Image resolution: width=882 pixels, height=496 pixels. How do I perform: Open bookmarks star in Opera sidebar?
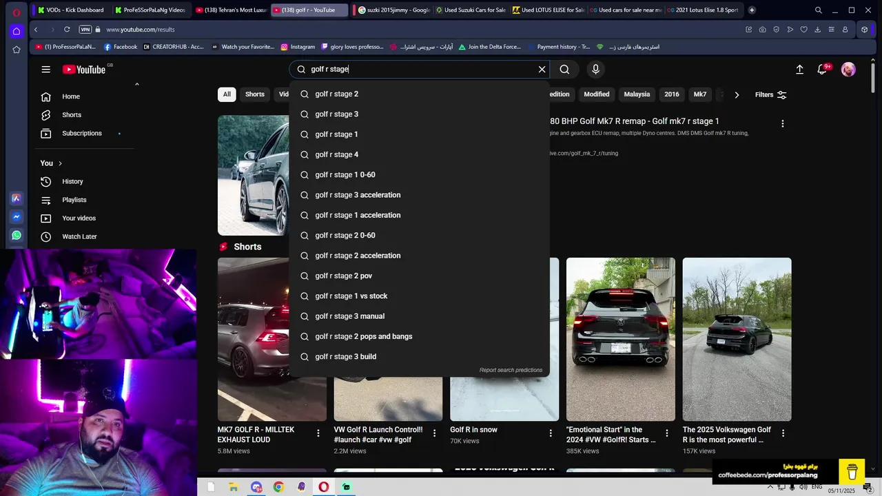17,50
